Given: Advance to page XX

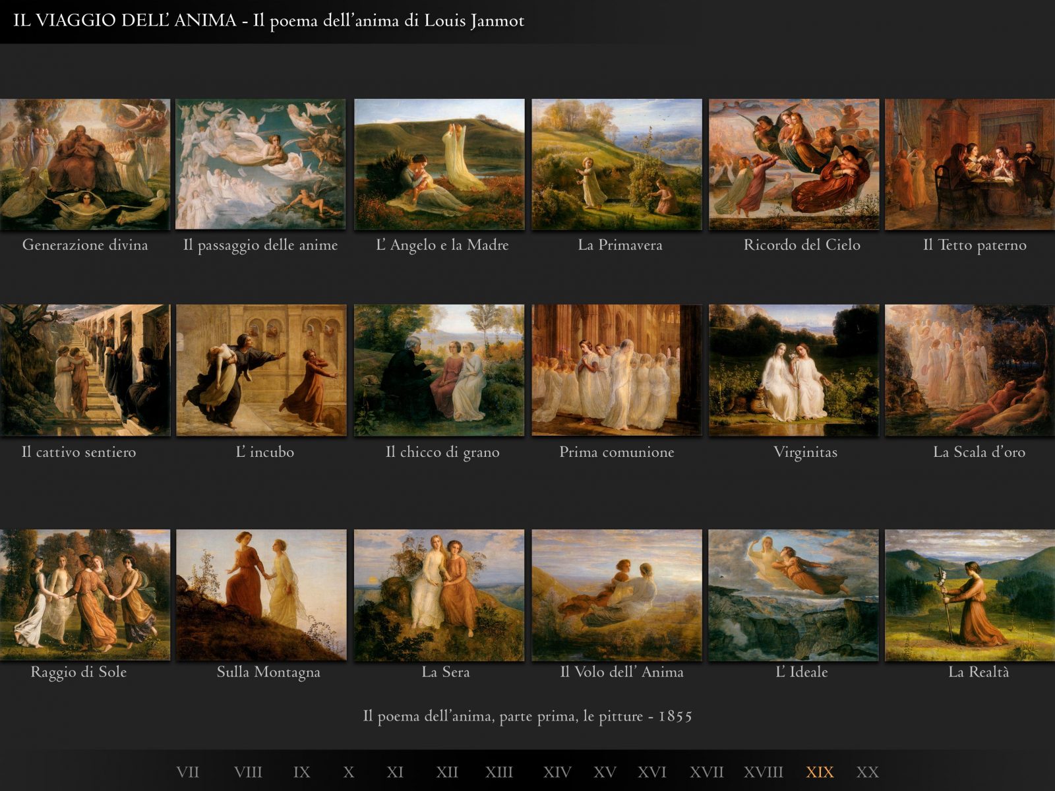Looking at the screenshot, I should click(x=867, y=772).
